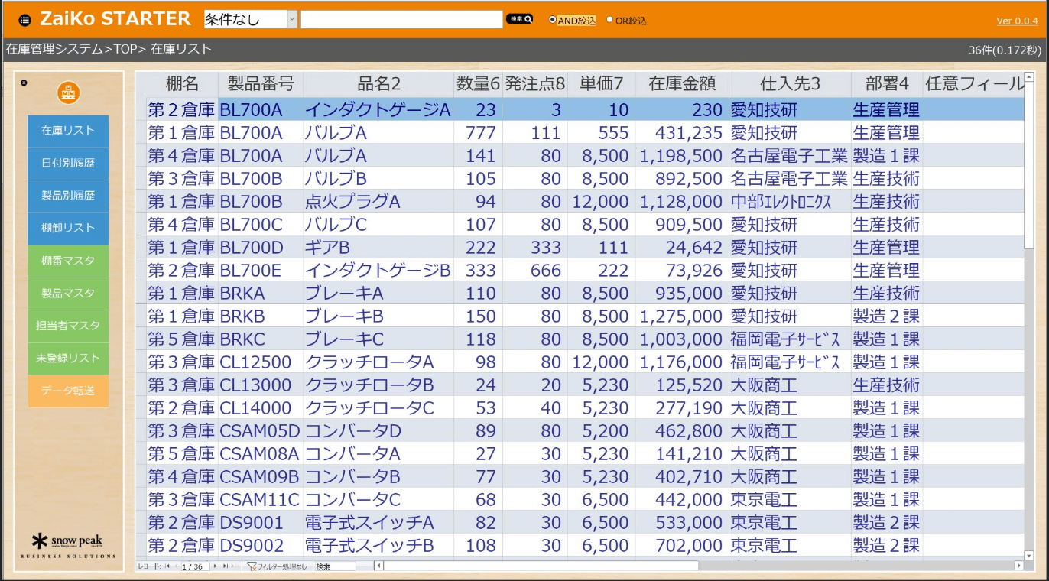This screenshot has height=581, width=1049.
Task: Click the Ver 0.0.4 link
Action: (1017, 21)
